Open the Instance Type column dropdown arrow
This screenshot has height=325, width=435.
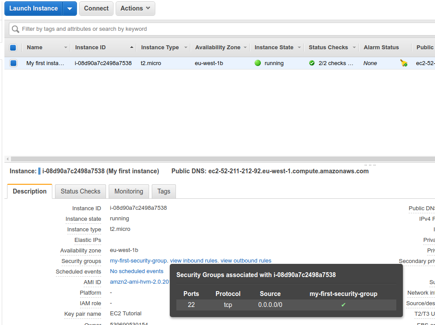pyautogui.click(x=186, y=47)
